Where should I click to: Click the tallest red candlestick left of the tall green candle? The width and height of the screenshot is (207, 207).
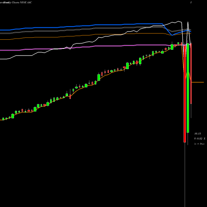(x=185, y=94)
